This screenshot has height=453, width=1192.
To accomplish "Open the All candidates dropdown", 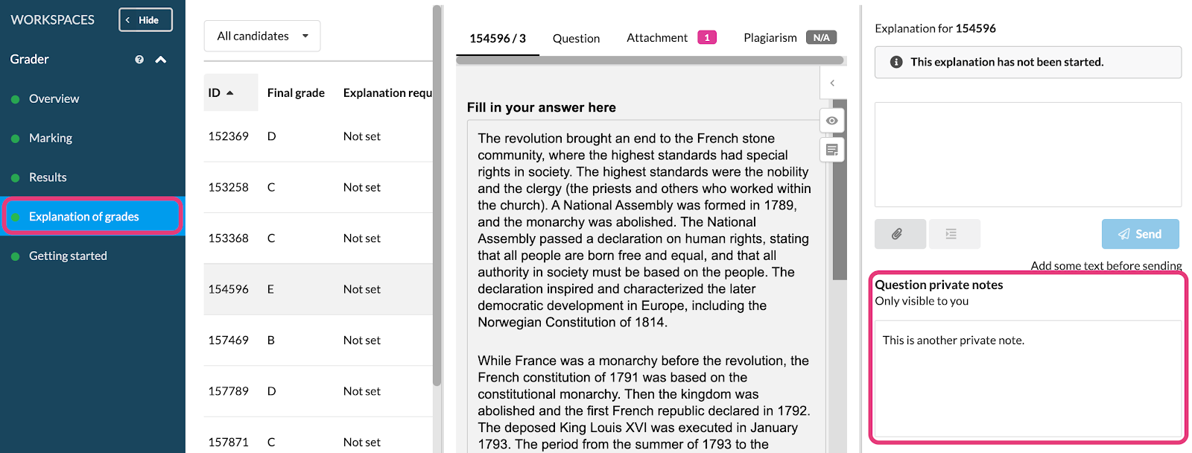I will pos(262,36).
